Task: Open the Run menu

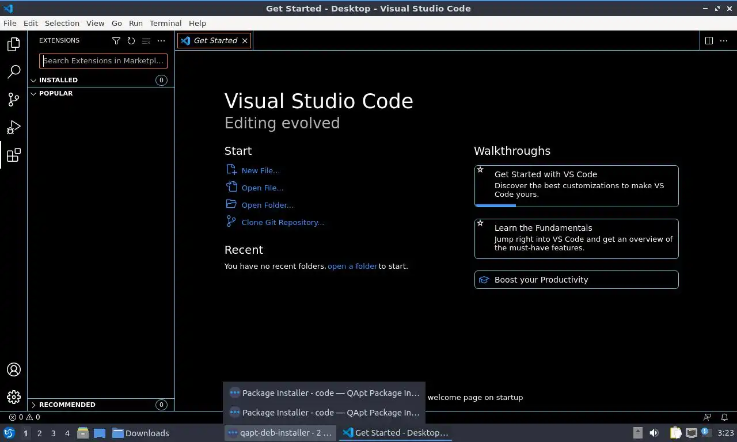Action: click(136, 23)
